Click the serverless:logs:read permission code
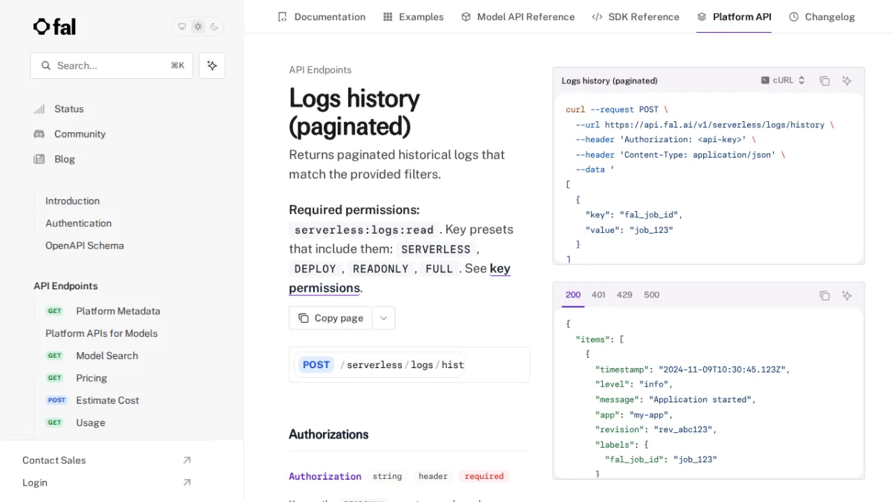 click(x=364, y=230)
